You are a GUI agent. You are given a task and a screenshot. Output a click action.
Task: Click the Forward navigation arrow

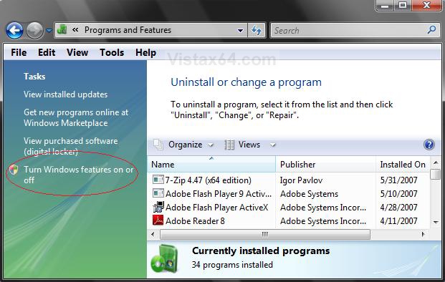(x=34, y=30)
